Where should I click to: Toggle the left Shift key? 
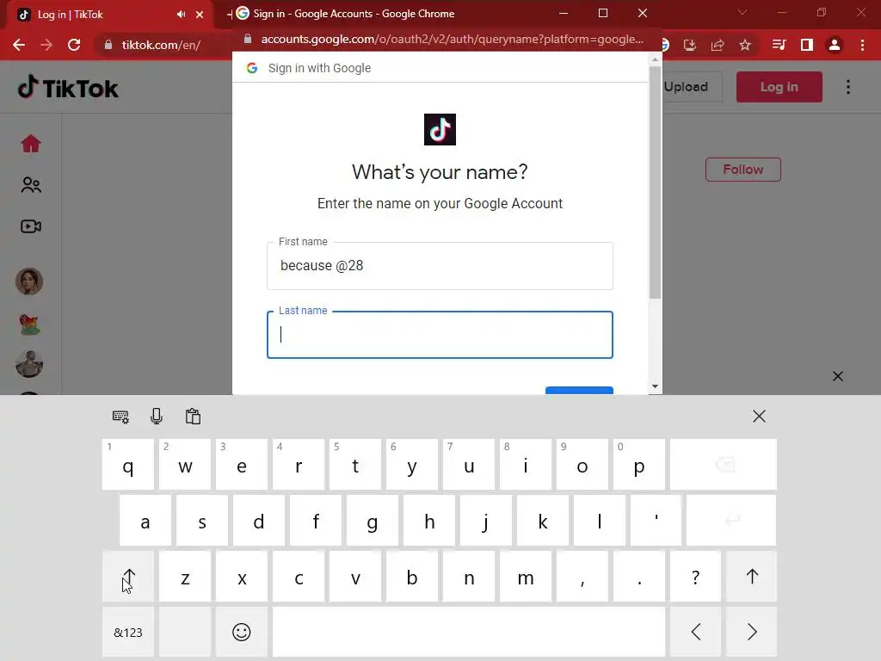point(128,577)
